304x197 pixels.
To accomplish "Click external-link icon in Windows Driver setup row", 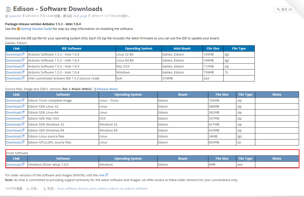I will (x=23, y=164).
